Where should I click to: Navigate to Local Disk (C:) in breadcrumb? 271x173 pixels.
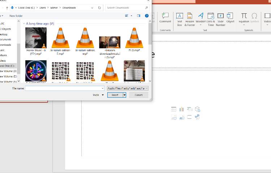[26, 8]
